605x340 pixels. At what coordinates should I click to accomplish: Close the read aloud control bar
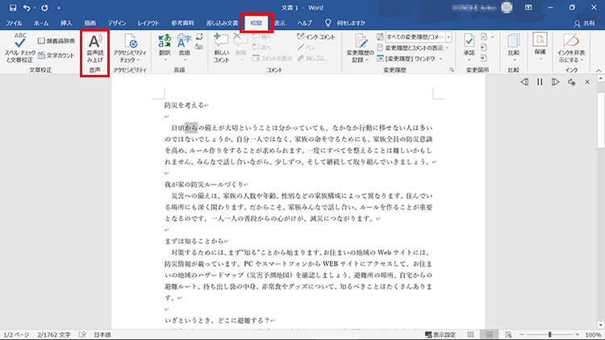(x=587, y=82)
